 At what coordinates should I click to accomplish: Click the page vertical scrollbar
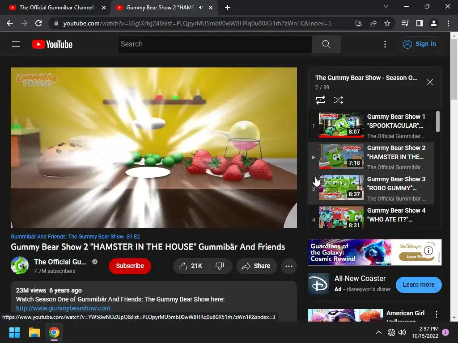click(454, 69)
